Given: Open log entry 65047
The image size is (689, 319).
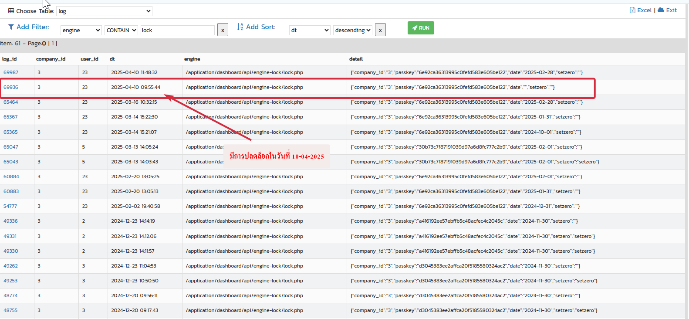Looking at the screenshot, I should coord(11,147).
